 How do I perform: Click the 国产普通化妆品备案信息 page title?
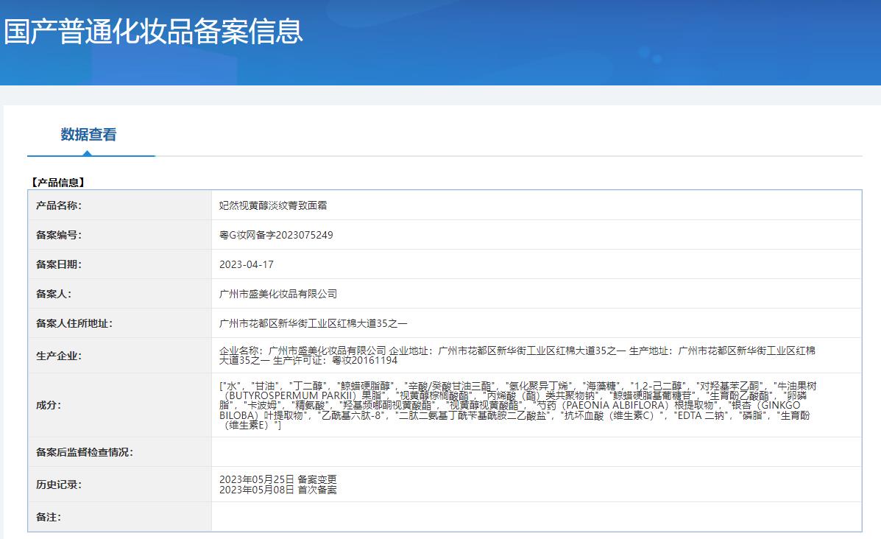click(153, 31)
